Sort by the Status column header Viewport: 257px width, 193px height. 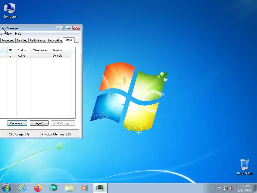tap(24, 50)
